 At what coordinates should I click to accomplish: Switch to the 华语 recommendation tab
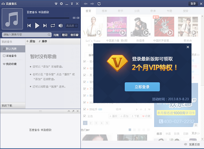[168, 134]
